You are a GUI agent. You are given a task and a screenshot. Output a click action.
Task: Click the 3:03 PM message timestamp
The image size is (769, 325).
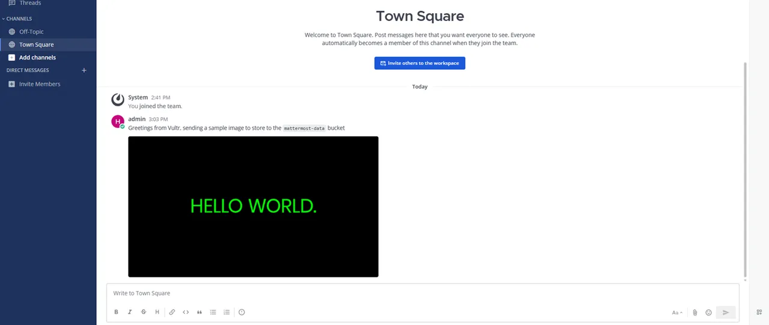pos(159,120)
